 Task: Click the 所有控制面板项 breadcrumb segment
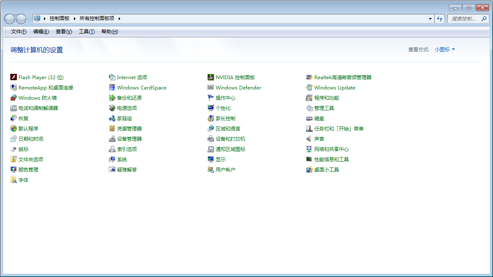pyautogui.click(x=97, y=18)
